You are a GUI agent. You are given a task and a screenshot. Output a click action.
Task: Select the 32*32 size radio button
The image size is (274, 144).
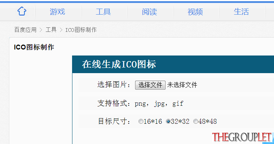coord(168,121)
